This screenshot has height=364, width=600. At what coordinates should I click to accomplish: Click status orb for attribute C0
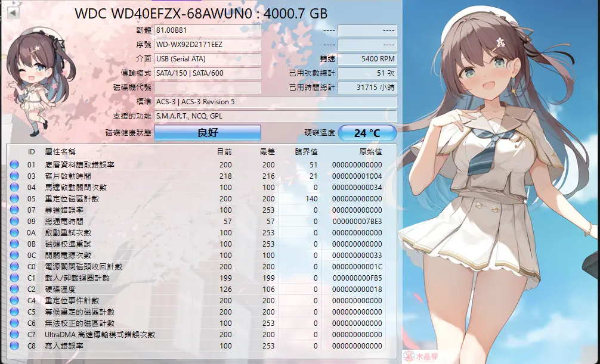pyautogui.click(x=14, y=266)
